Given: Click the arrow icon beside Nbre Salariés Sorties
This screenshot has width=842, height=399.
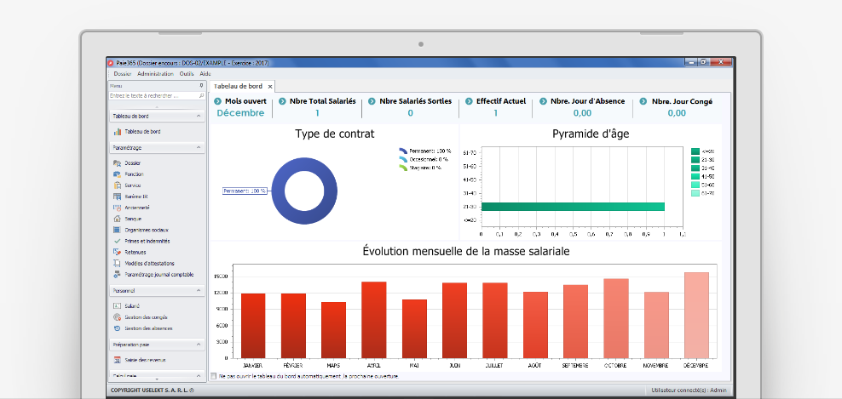Looking at the screenshot, I should pos(372,101).
